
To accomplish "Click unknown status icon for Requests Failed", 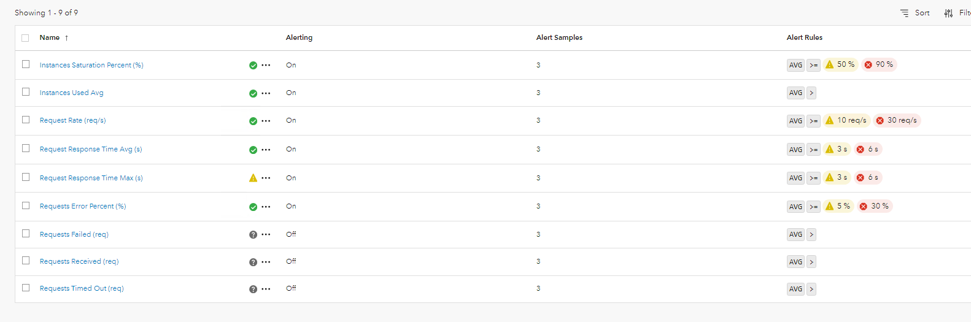I will (x=253, y=234).
